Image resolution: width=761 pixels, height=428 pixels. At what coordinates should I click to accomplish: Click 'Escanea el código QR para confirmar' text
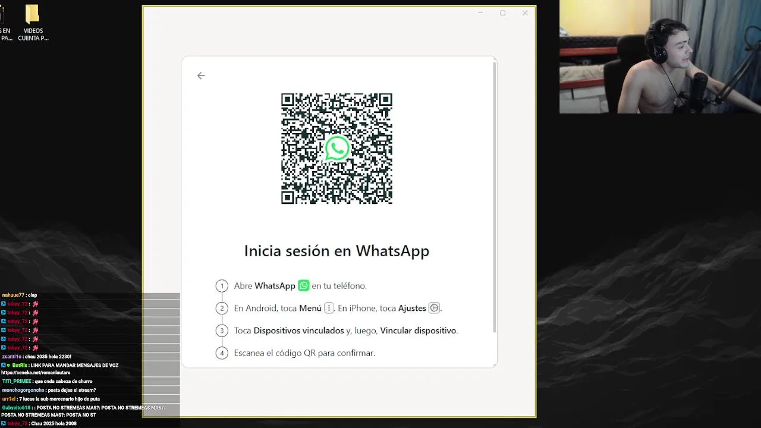tap(304, 353)
